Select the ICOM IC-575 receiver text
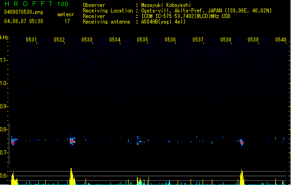This screenshot has height=185, width=291. [x=186, y=16]
